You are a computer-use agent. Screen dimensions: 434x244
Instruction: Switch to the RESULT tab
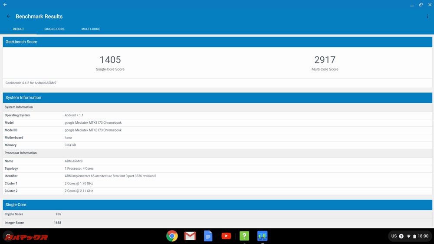[18, 29]
